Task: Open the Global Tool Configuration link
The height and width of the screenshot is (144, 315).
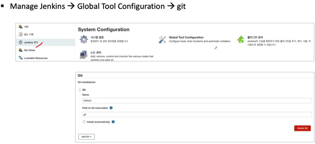Action: tap(186, 37)
